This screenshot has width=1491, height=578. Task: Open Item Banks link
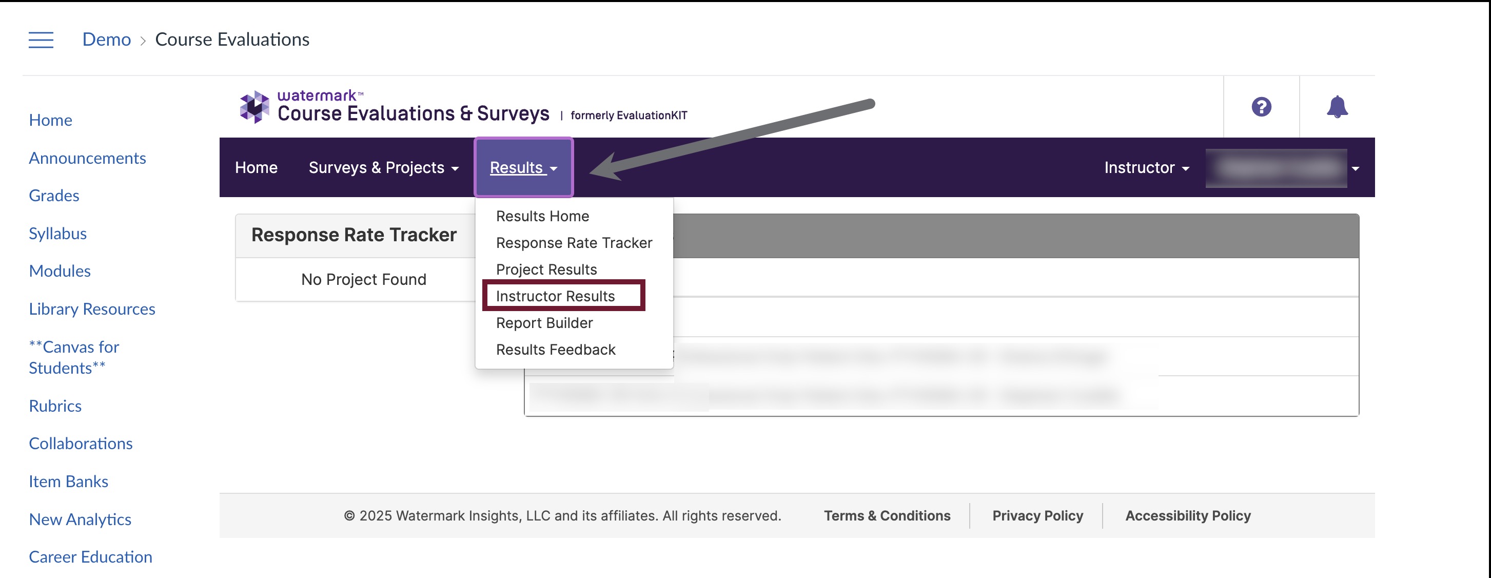click(68, 482)
